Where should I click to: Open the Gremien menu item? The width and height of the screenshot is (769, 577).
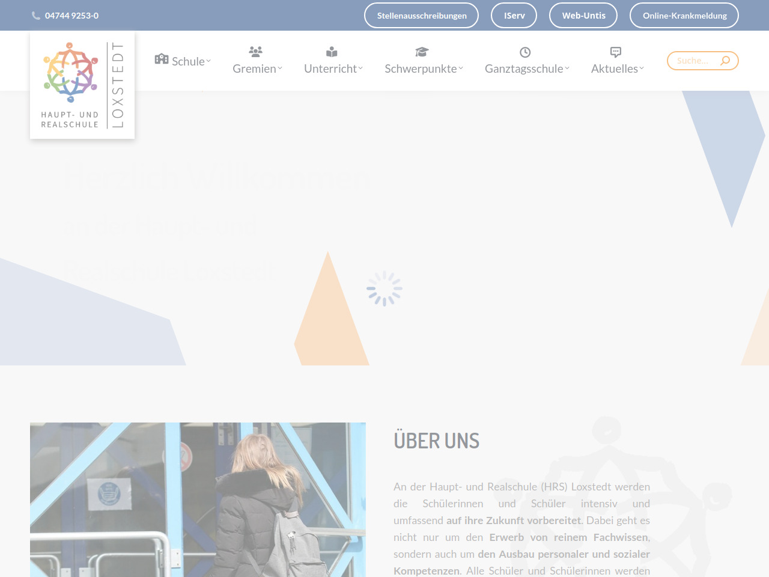tap(255, 69)
